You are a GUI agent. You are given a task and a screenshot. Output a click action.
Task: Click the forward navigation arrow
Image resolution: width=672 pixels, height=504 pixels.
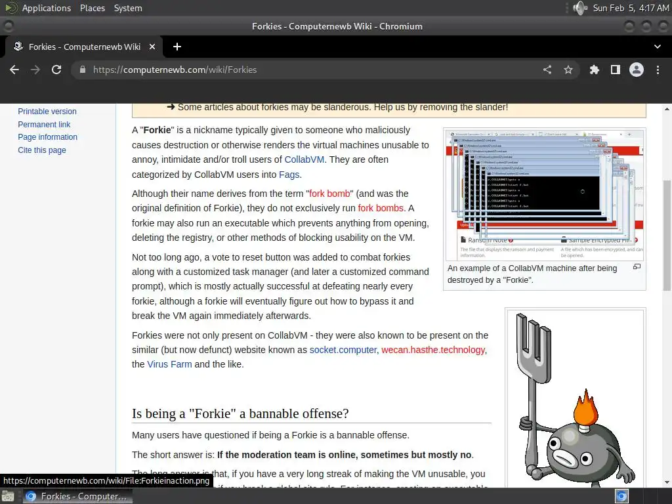pos(35,70)
